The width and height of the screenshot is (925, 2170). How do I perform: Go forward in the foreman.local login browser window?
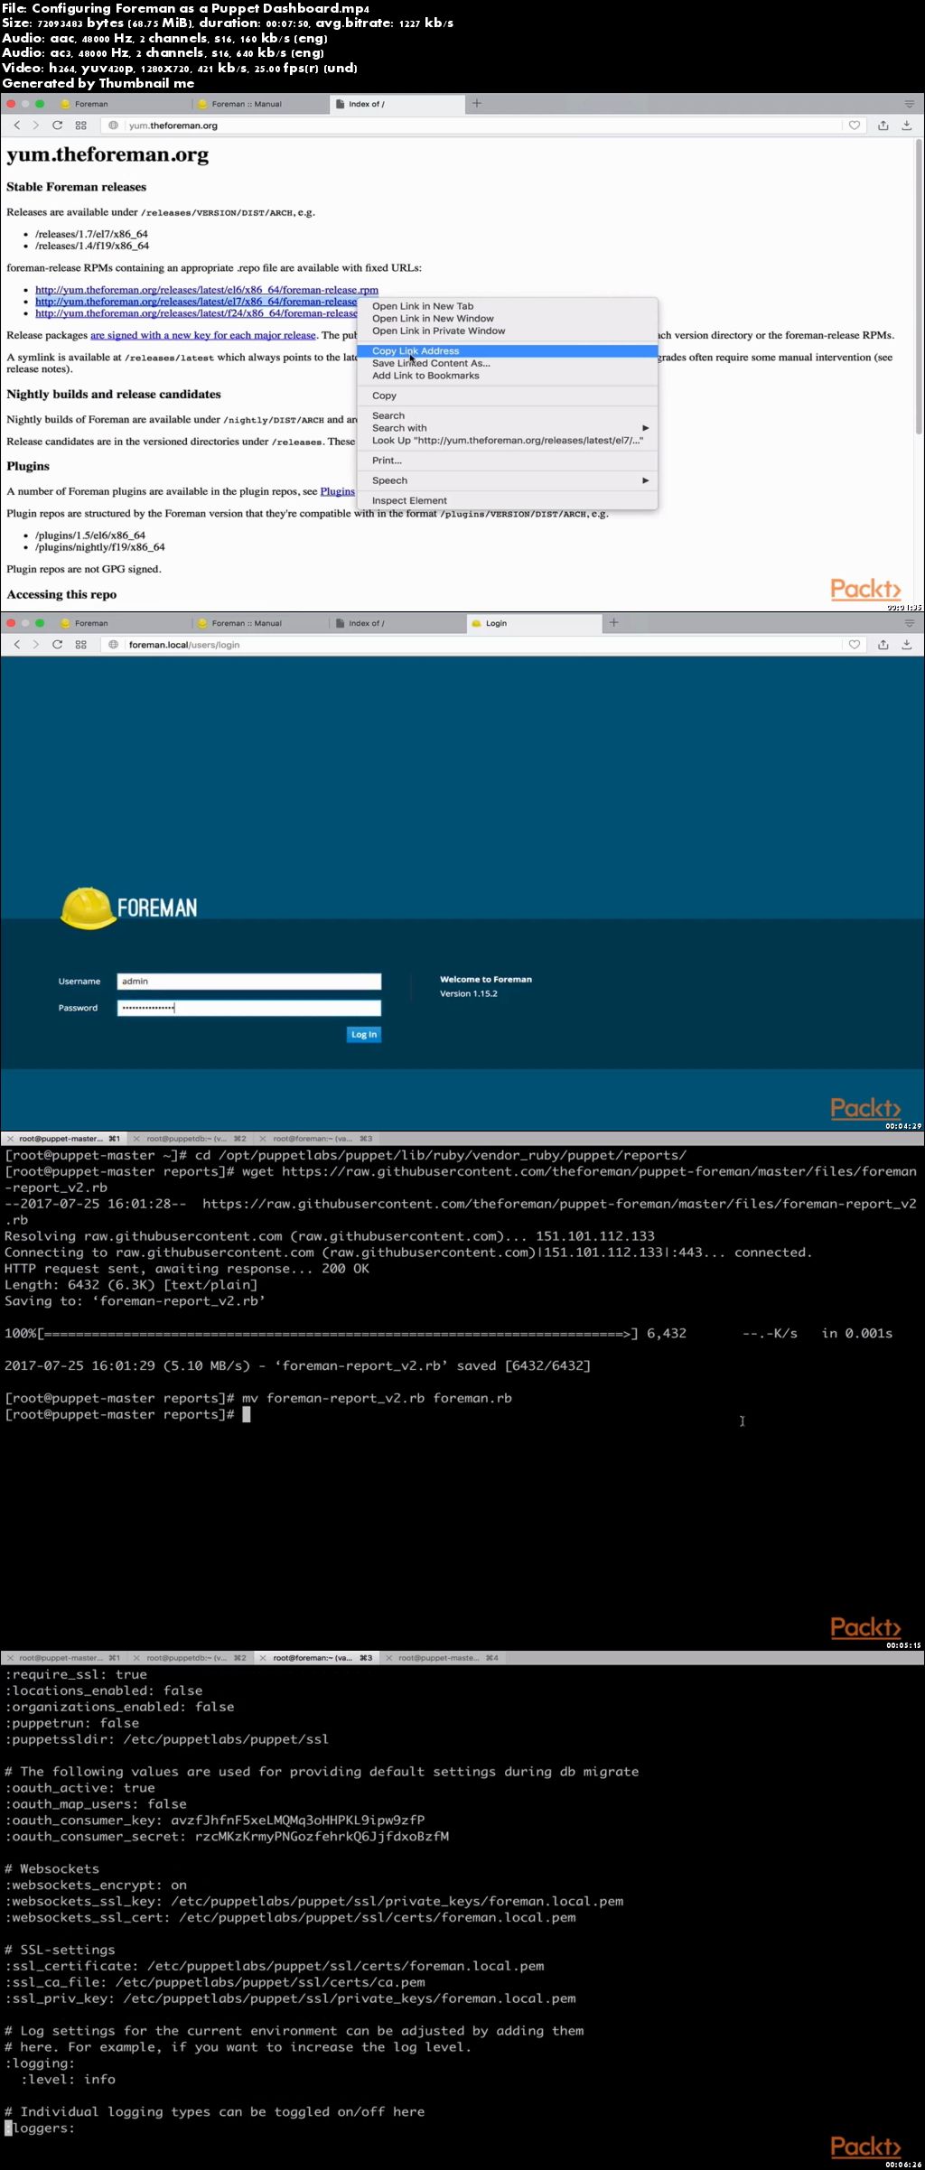click(36, 645)
